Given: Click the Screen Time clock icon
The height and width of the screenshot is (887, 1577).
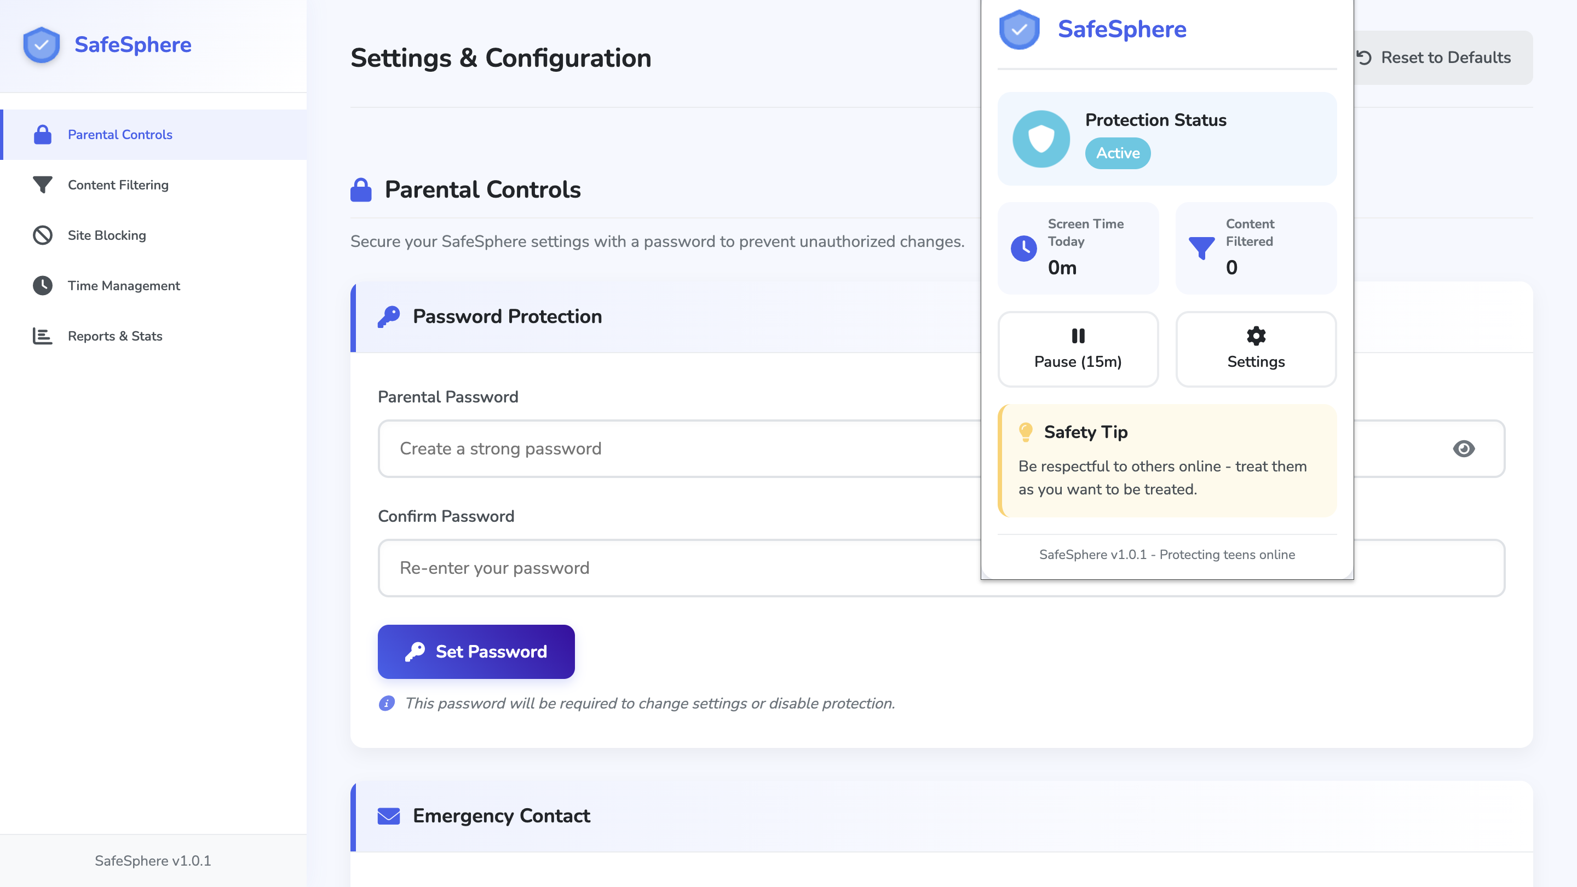Looking at the screenshot, I should 1023,249.
